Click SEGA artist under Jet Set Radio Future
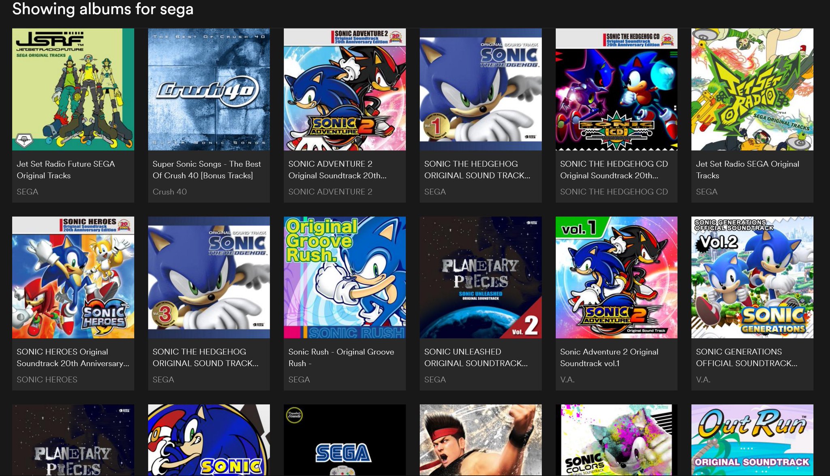Viewport: 830px width, 476px height. click(x=27, y=192)
